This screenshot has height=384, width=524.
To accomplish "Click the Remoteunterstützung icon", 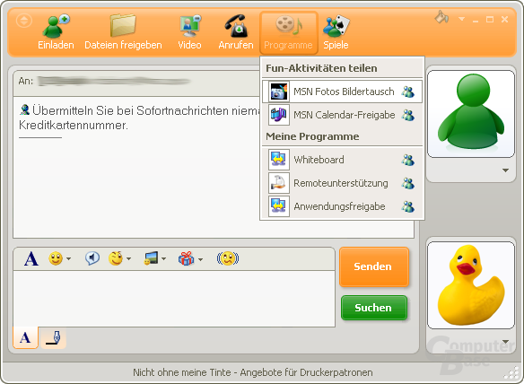I will click(x=279, y=183).
